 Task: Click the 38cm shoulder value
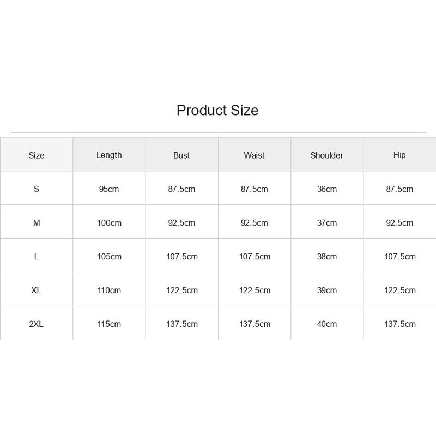pyautogui.click(x=327, y=256)
